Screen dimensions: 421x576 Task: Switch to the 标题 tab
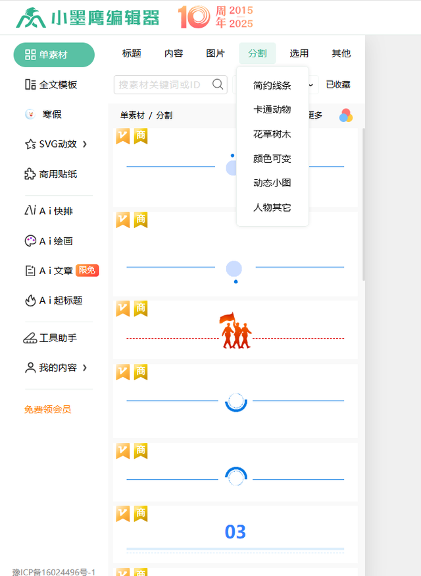point(132,53)
